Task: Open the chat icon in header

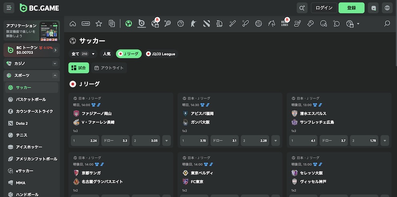Action: [x=373, y=8]
